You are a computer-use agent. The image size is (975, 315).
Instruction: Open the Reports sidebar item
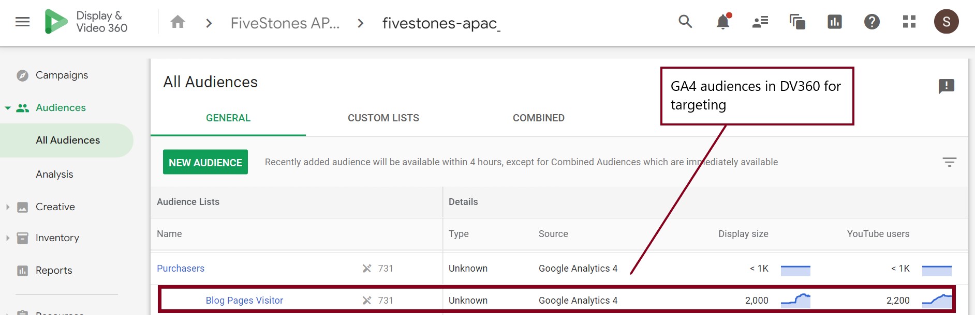[54, 271]
